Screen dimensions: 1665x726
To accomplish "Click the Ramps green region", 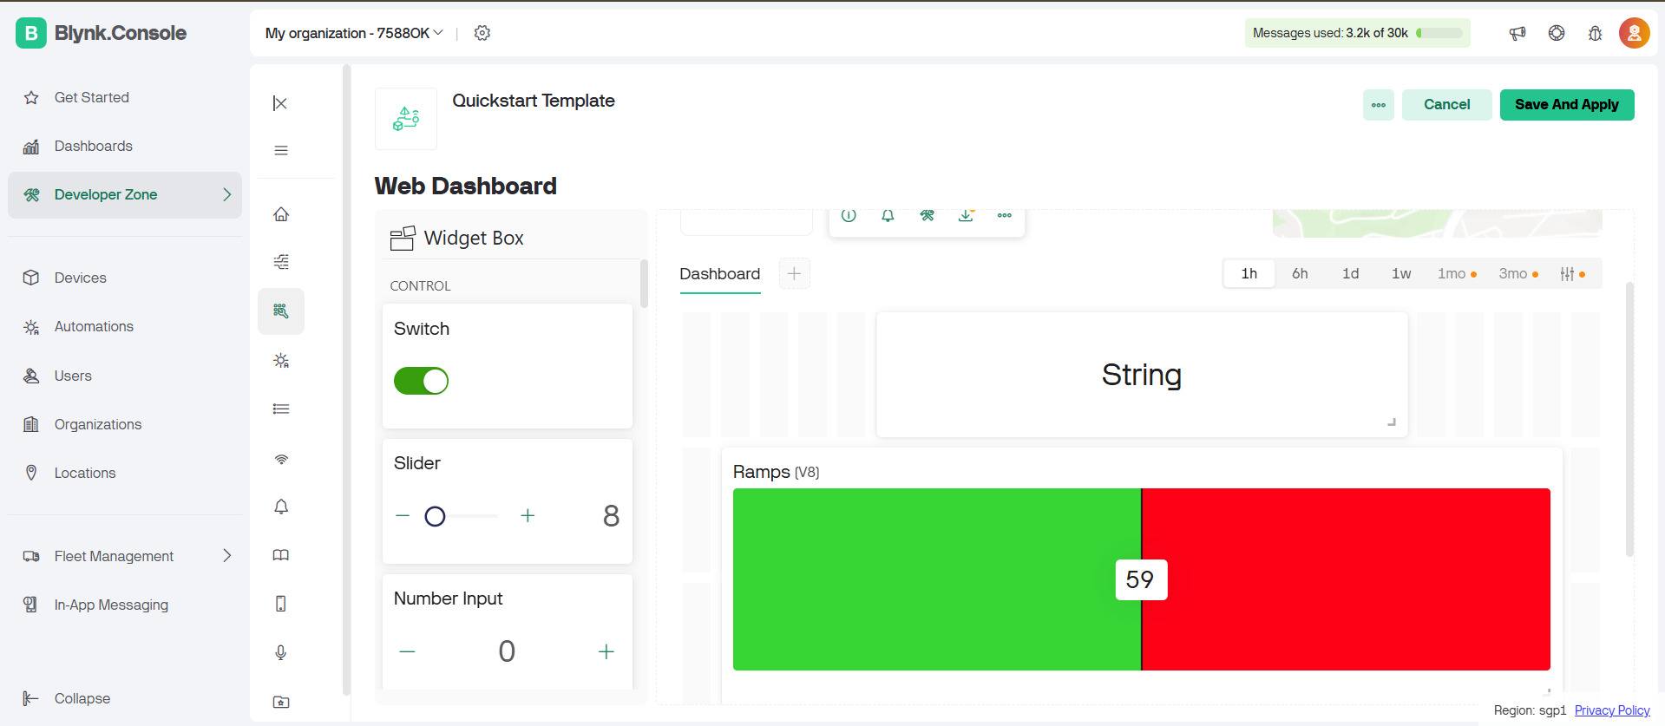I will click(937, 579).
